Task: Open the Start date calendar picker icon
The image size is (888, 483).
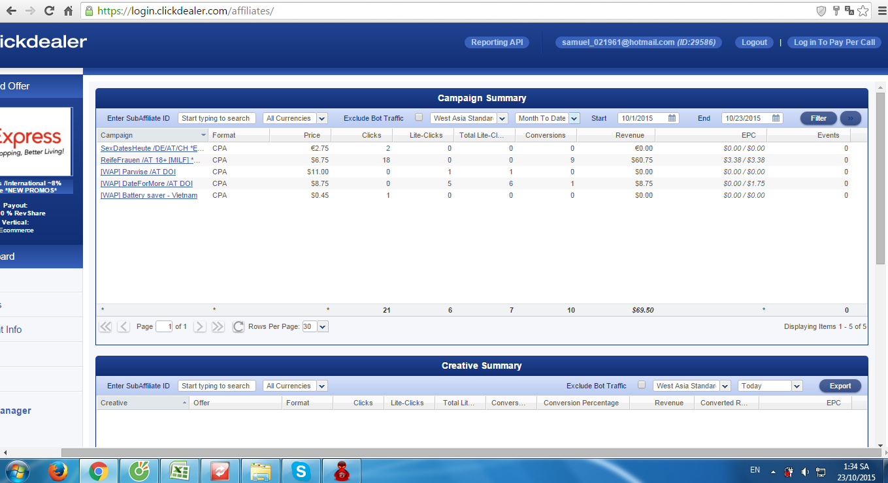Action: (x=672, y=118)
